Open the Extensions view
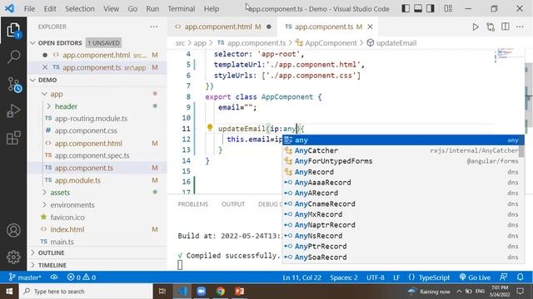The height and width of the screenshot is (299, 533). pos(13,138)
